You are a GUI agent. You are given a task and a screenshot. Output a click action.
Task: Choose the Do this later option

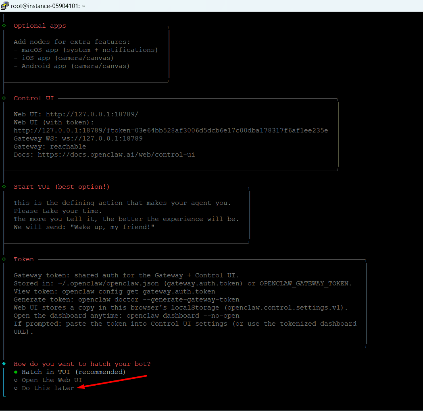[48, 388]
